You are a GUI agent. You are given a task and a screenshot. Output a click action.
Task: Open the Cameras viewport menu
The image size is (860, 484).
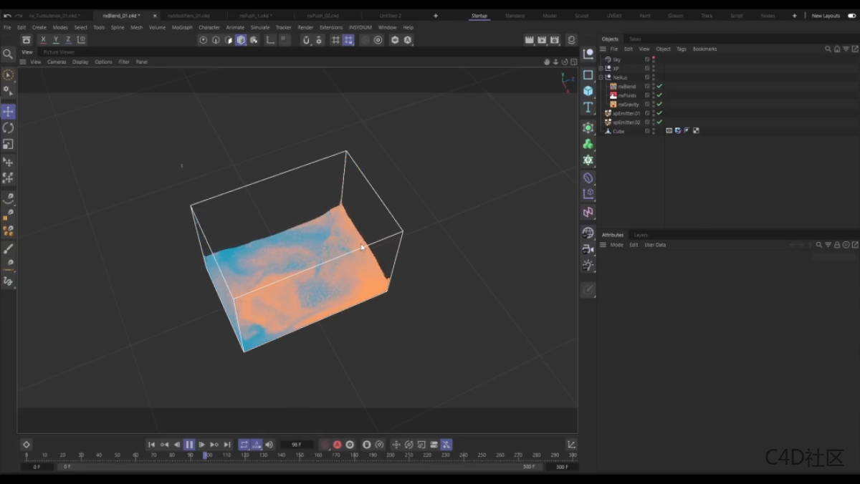click(x=57, y=62)
